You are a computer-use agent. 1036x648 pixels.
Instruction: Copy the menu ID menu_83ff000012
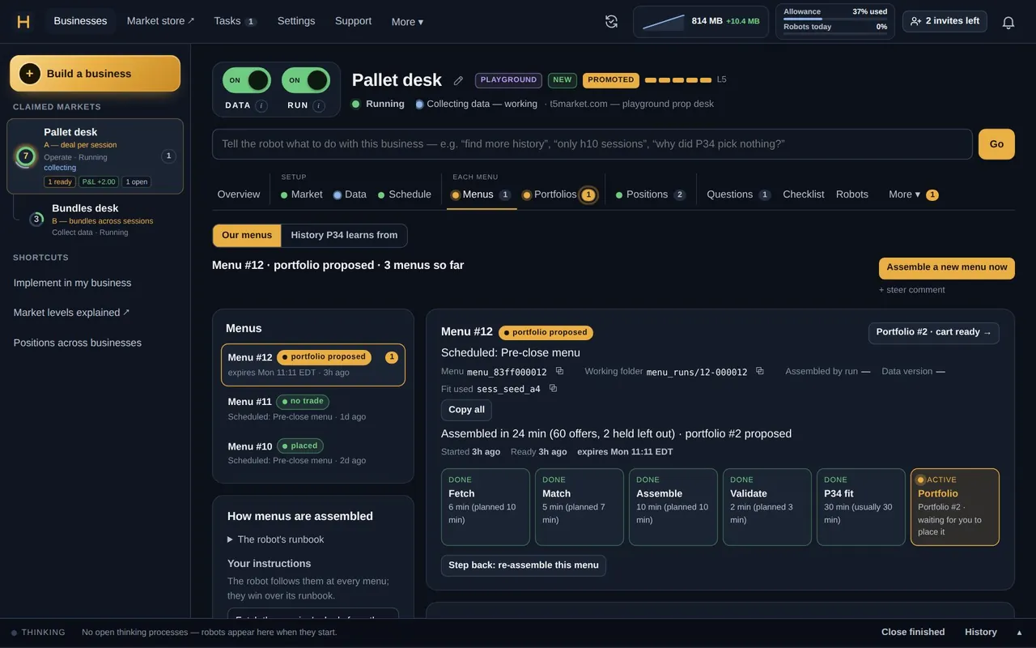click(559, 371)
